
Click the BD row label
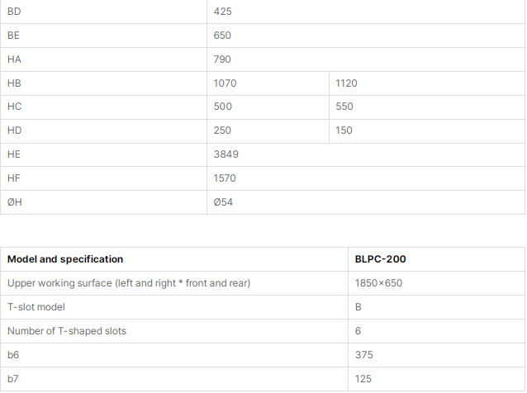[14, 12]
